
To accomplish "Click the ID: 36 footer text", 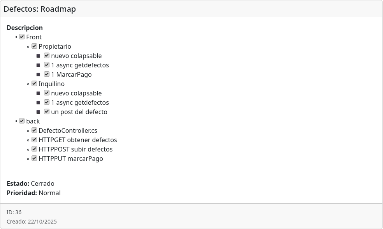I will click(x=14, y=212).
